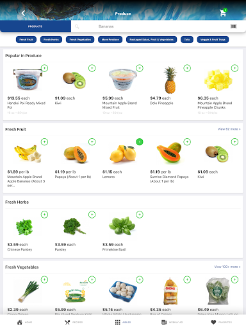Click the search magnifier icon
The width and height of the screenshot is (246, 329).
77,26
